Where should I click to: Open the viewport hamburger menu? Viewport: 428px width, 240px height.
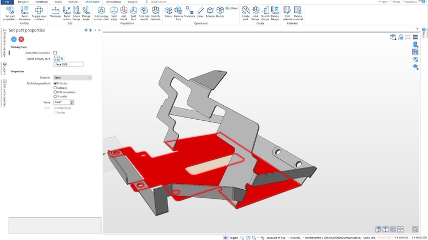point(415,37)
